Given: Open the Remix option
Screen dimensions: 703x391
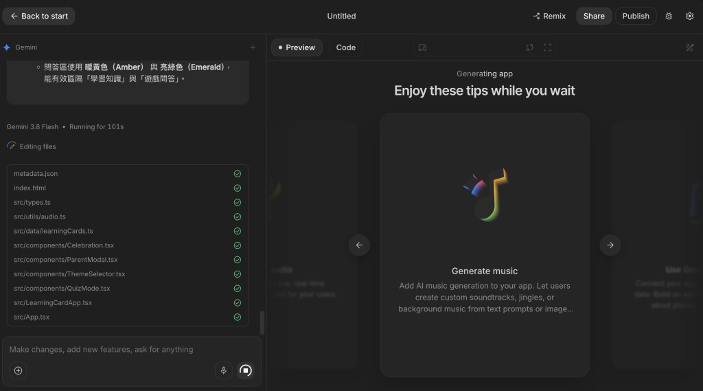Looking at the screenshot, I should tap(549, 16).
